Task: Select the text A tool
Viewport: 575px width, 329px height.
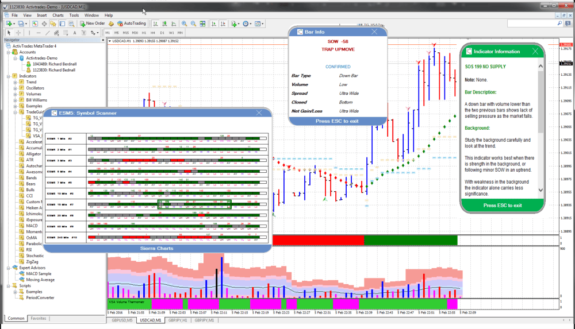Action: [75, 33]
